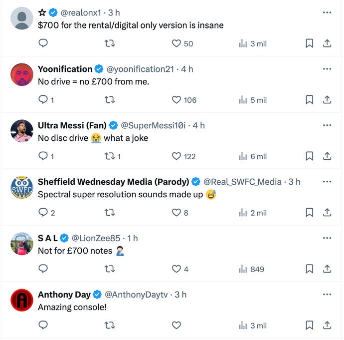The height and width of the screenshot is (340, 344).
Task: Like Anthony Day's Amazing console tweet
Action: coord(176,326)
